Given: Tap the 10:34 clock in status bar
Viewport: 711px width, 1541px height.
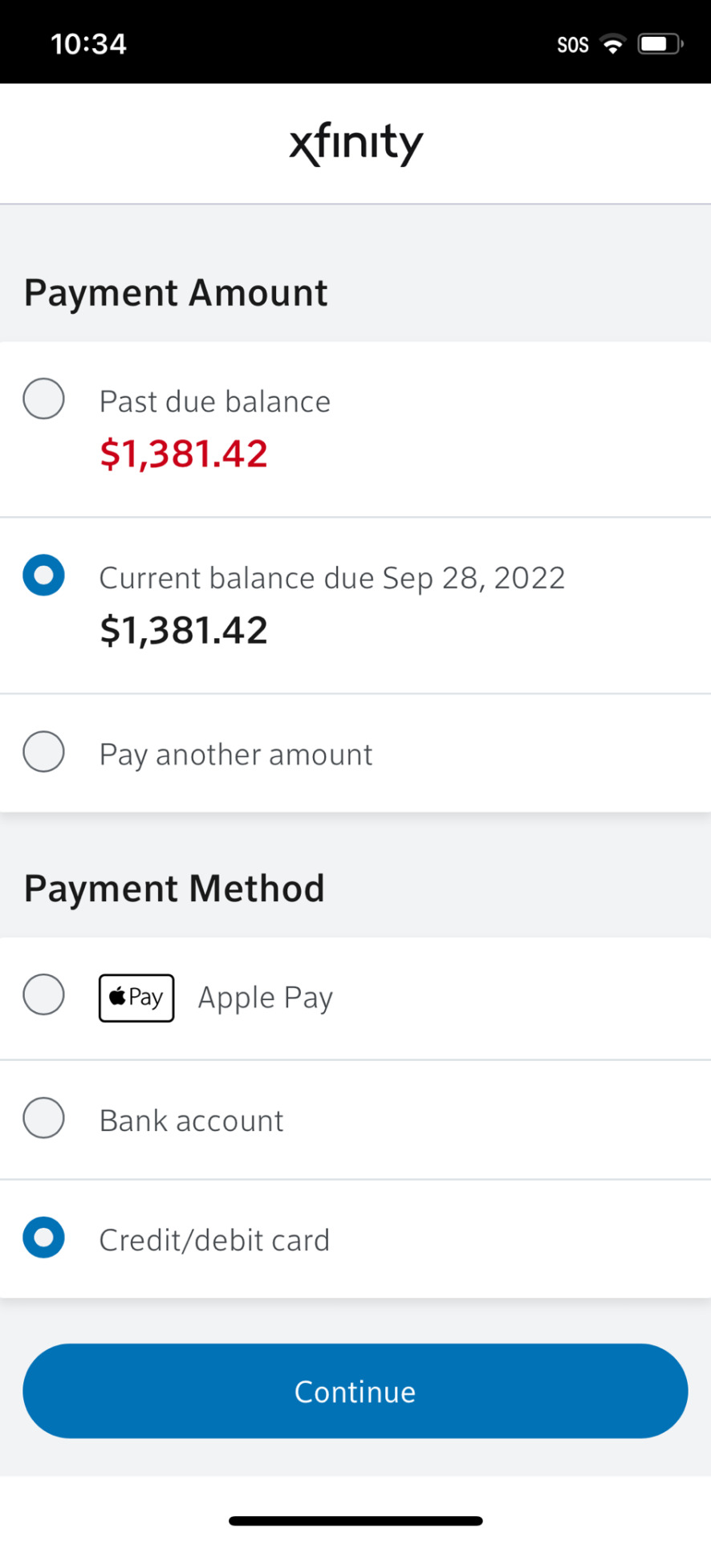Looking at the screenshot, I should [x=88, y=43].
